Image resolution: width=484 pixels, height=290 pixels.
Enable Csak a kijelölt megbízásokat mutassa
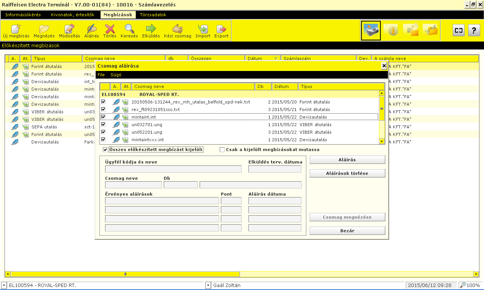click(222, 150)
